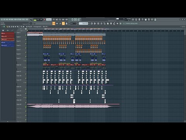Click the Playlist - Arrangement title breadcrumb

[x=34, y=27]
